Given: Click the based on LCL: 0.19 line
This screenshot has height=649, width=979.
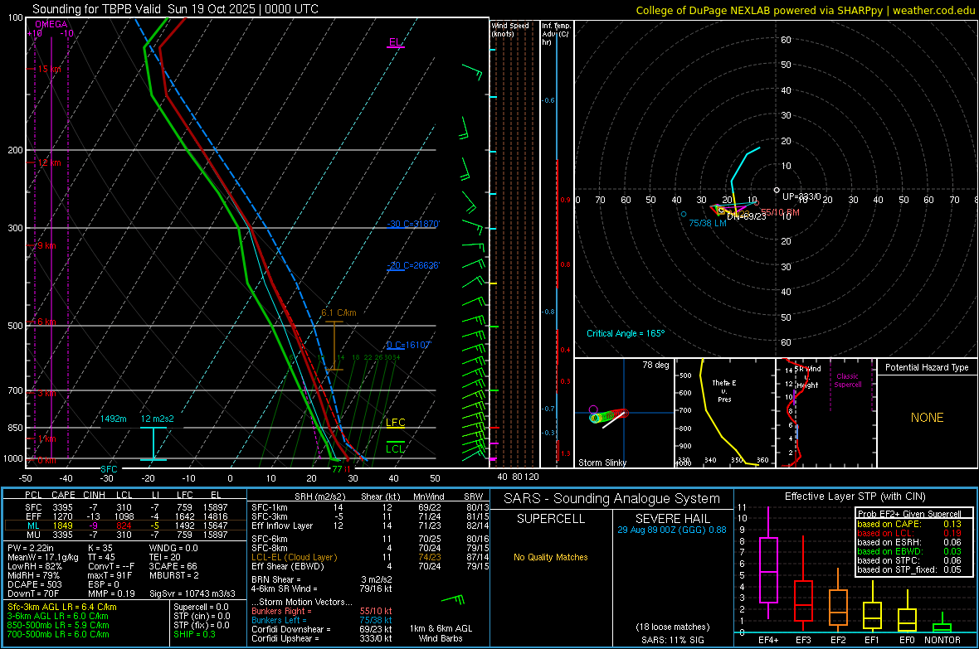Looking at the screenshot, I should pos(909,533).
